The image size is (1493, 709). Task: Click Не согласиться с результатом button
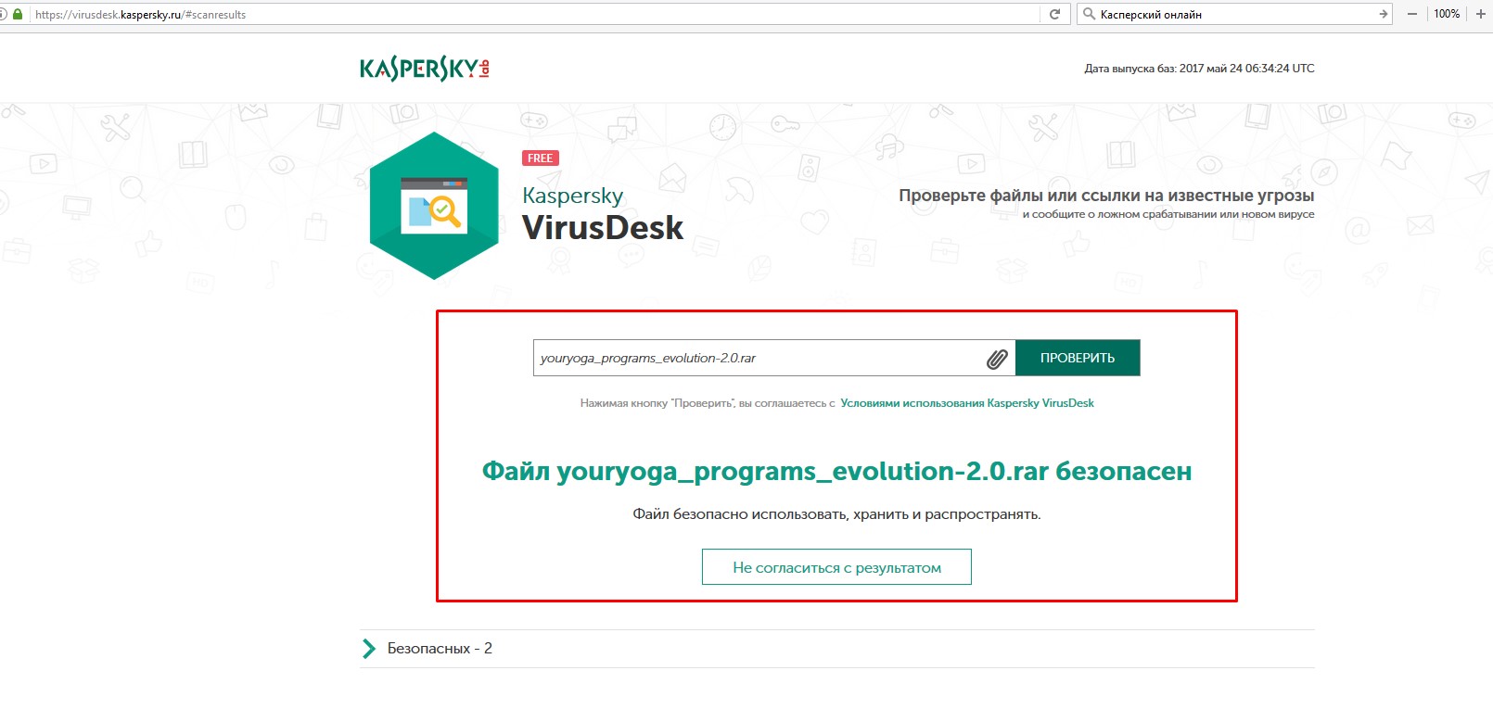tap(836, 567)
